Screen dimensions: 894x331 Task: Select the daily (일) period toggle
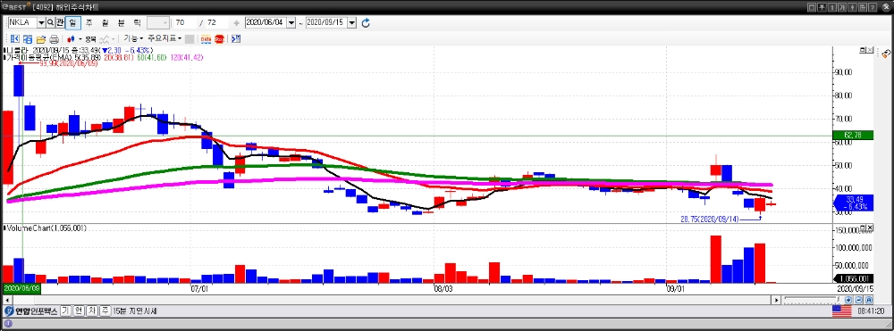tap(73, 22)
